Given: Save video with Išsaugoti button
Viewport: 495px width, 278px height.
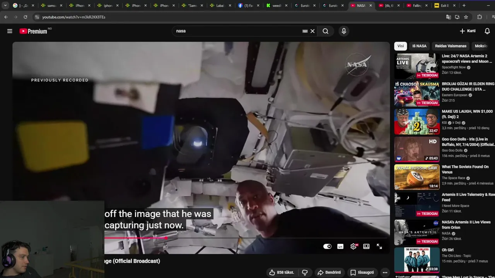Looking at the screenshot, I should 362,273.
